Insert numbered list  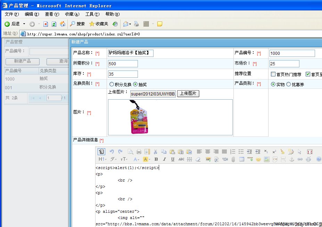coord(233,152)
